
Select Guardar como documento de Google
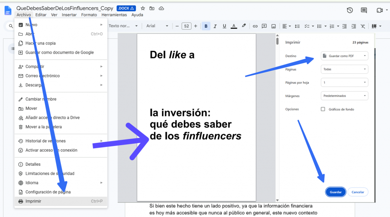pyautogui.click(x=61, y=52)
